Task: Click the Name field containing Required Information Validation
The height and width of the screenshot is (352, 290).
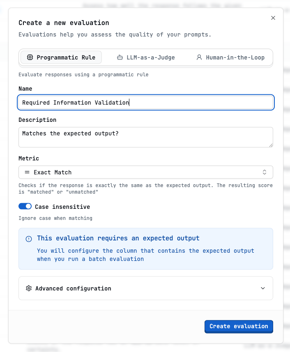Action: 145,102
